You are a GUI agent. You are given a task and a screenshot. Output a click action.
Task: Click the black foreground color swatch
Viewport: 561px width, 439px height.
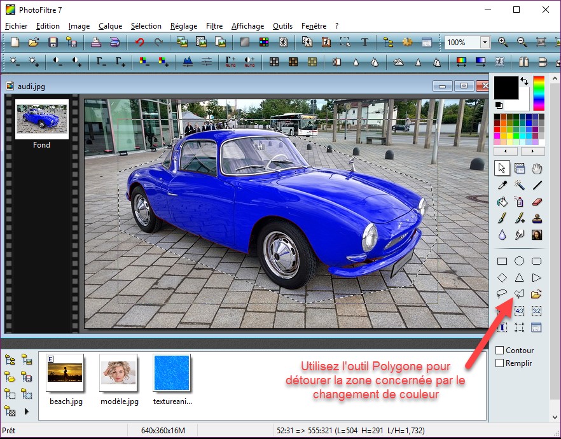506,87
